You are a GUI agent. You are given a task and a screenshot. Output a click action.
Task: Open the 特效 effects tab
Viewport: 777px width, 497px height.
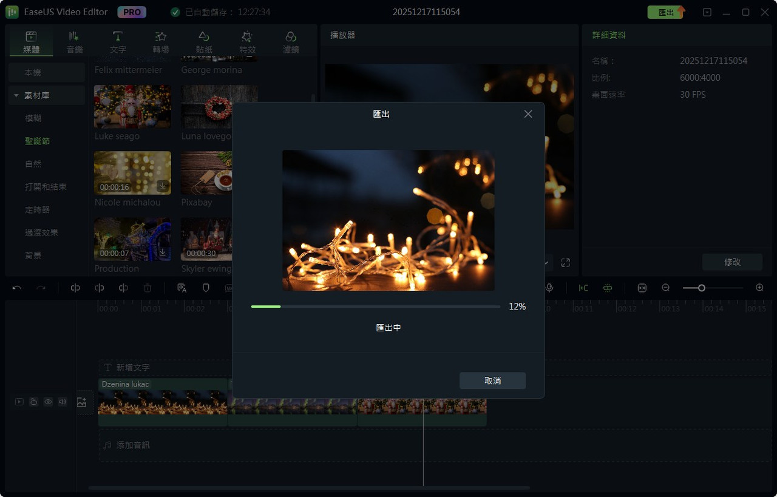(247, 42)
